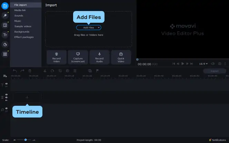Record Video with webcam
Image resolution: width=229 pixels, height=143 pixels.
(x=57, y=57)
